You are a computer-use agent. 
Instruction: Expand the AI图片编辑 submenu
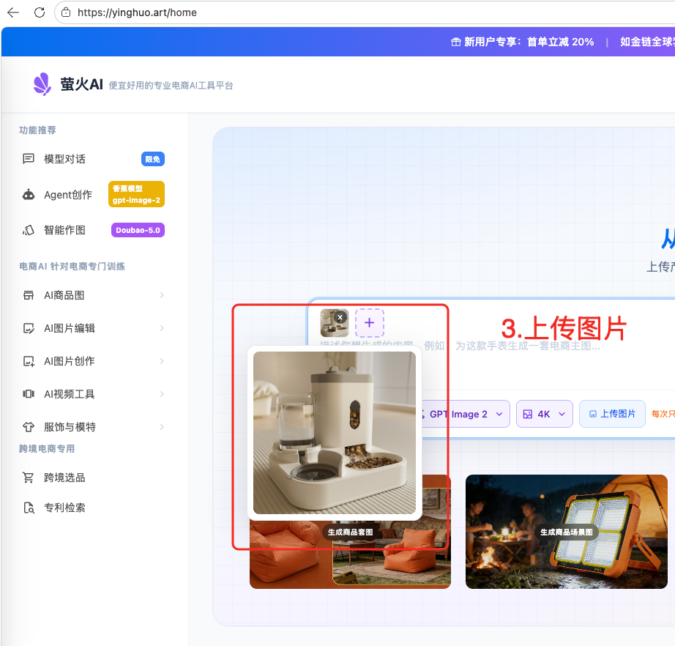pyautogui.click(x=161, y=328)
